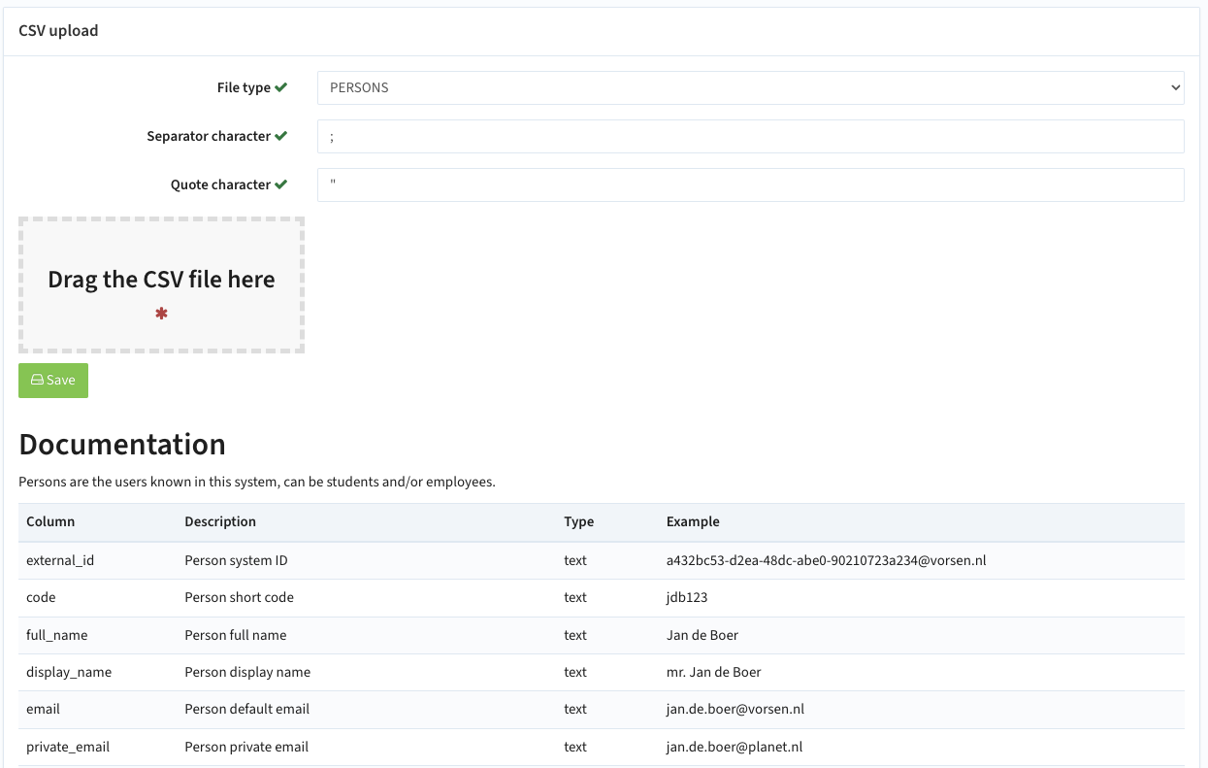1208x768 pixels.
Task: Click the jan.de.boer@planet.nl example
Action: pos(735,747)
